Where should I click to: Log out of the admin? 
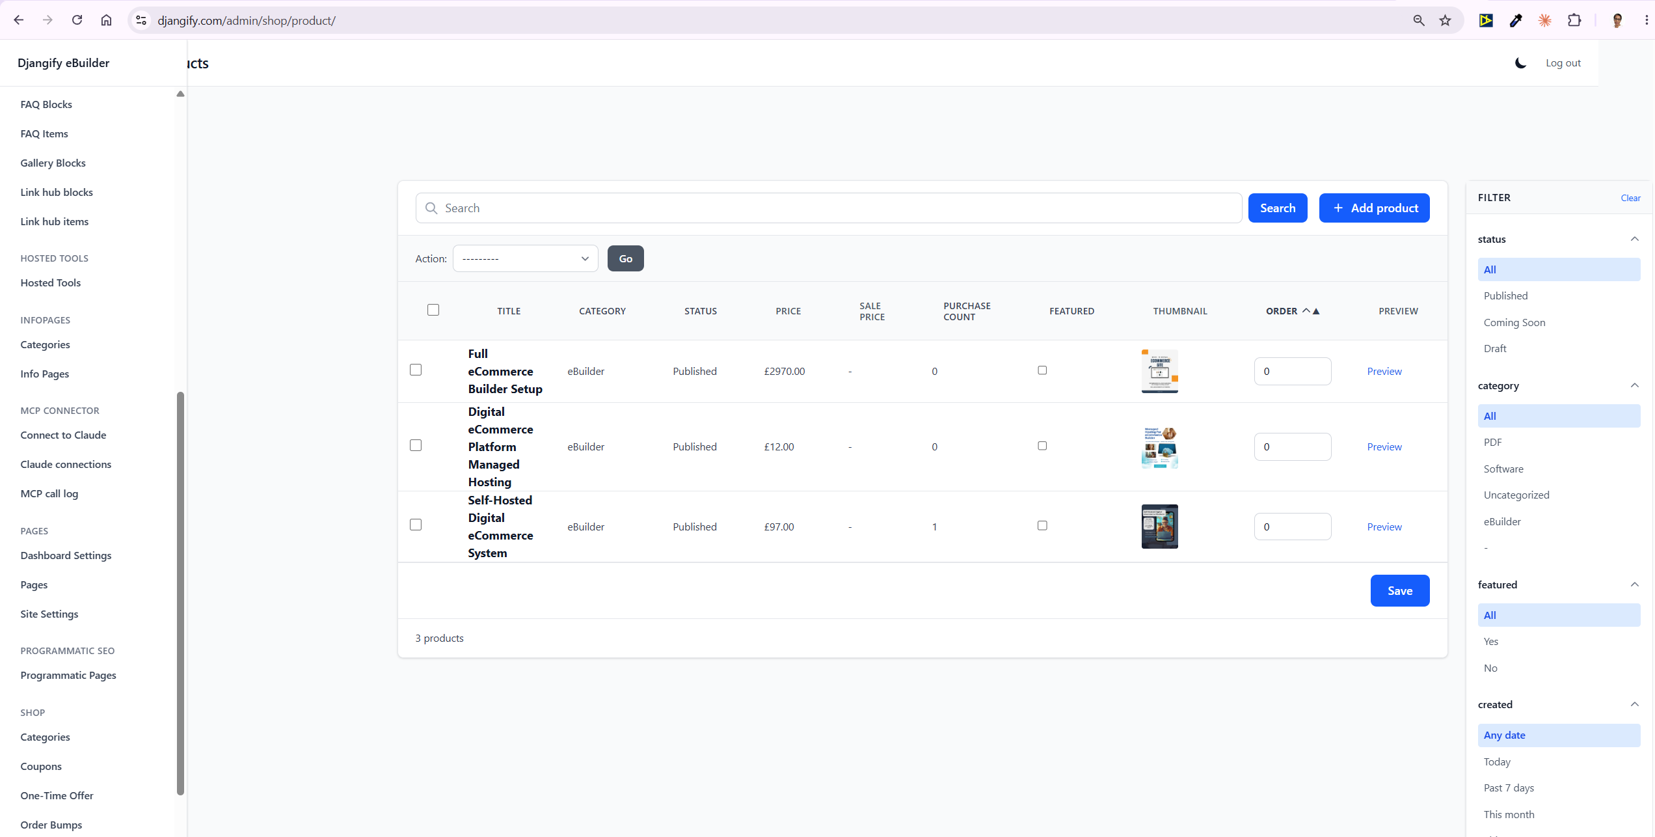coord(1563,63)
